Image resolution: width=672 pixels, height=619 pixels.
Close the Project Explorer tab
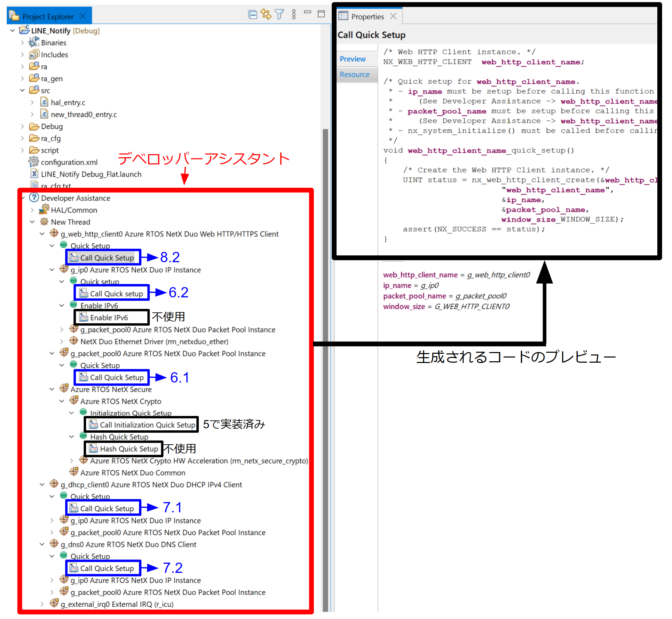pyautogui.click(x=83, y=16)
